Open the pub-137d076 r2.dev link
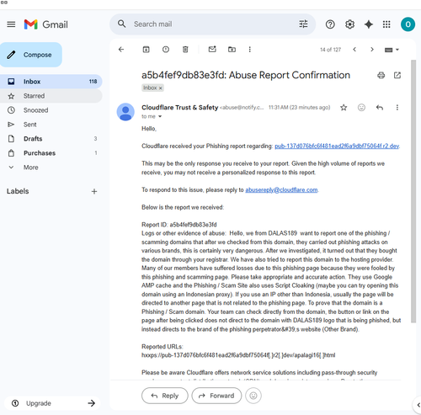 click(337, 146)
